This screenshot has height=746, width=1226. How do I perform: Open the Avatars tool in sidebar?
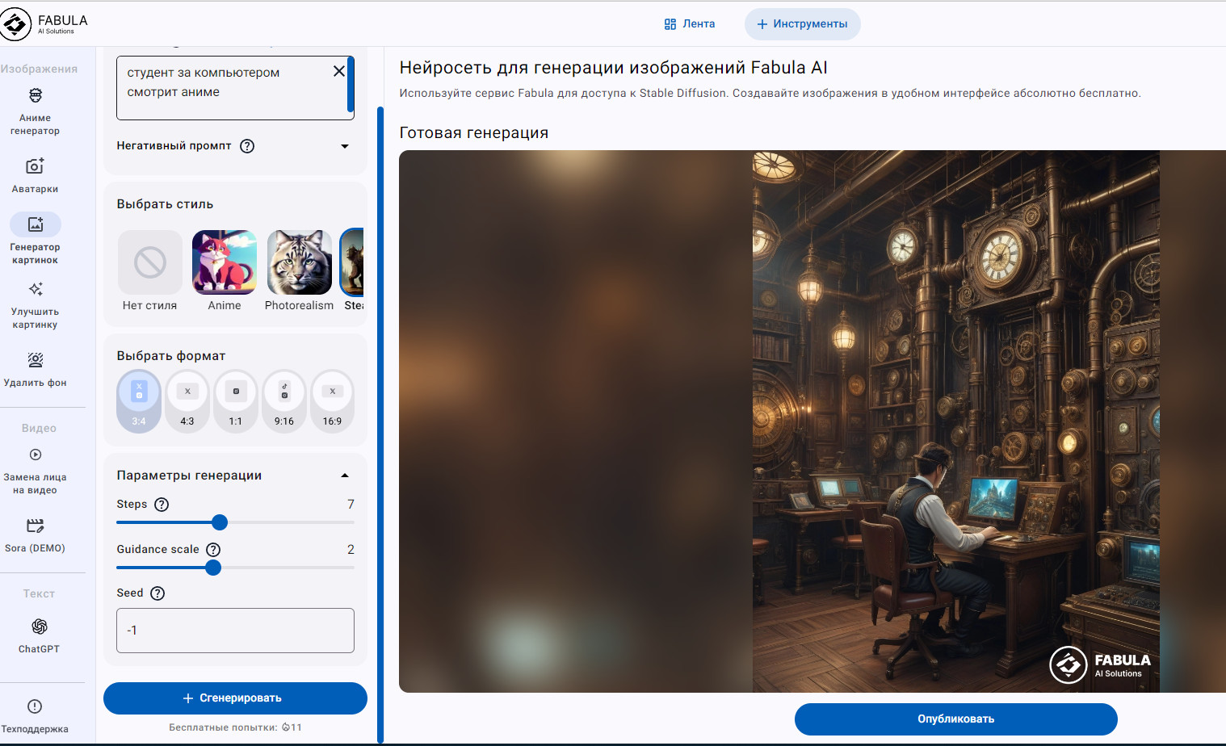click(x=35, y=174)
